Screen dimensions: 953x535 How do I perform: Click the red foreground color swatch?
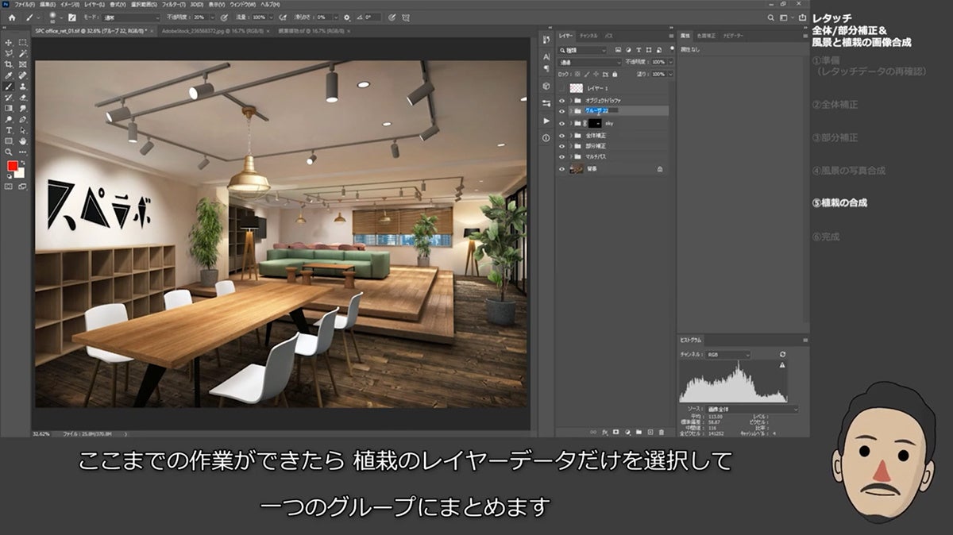click(12, 166)
